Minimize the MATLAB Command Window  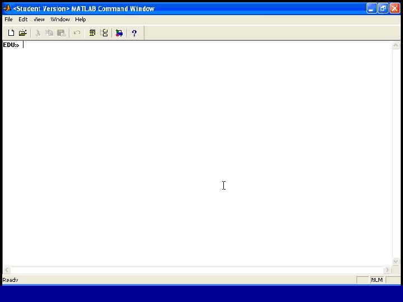372,8
